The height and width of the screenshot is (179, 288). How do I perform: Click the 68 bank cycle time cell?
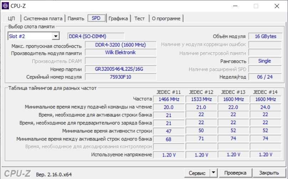pos(169,139)
